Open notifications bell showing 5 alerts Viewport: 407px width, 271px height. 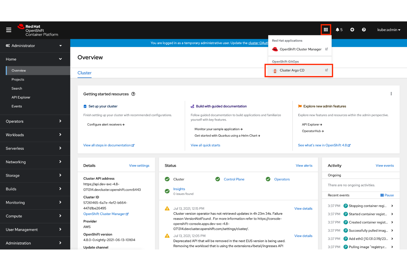339,30
